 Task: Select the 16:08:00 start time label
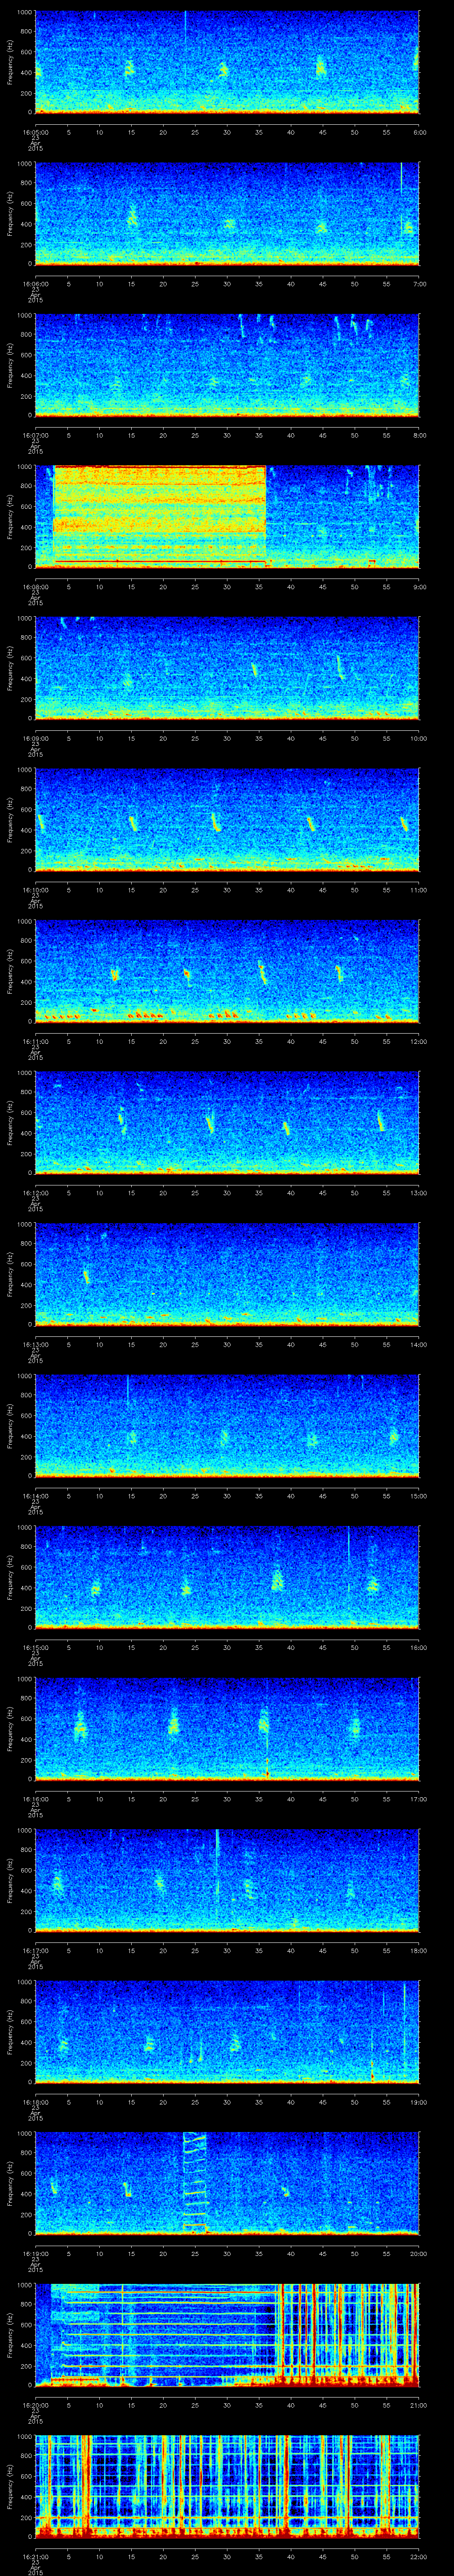point(36,587)
